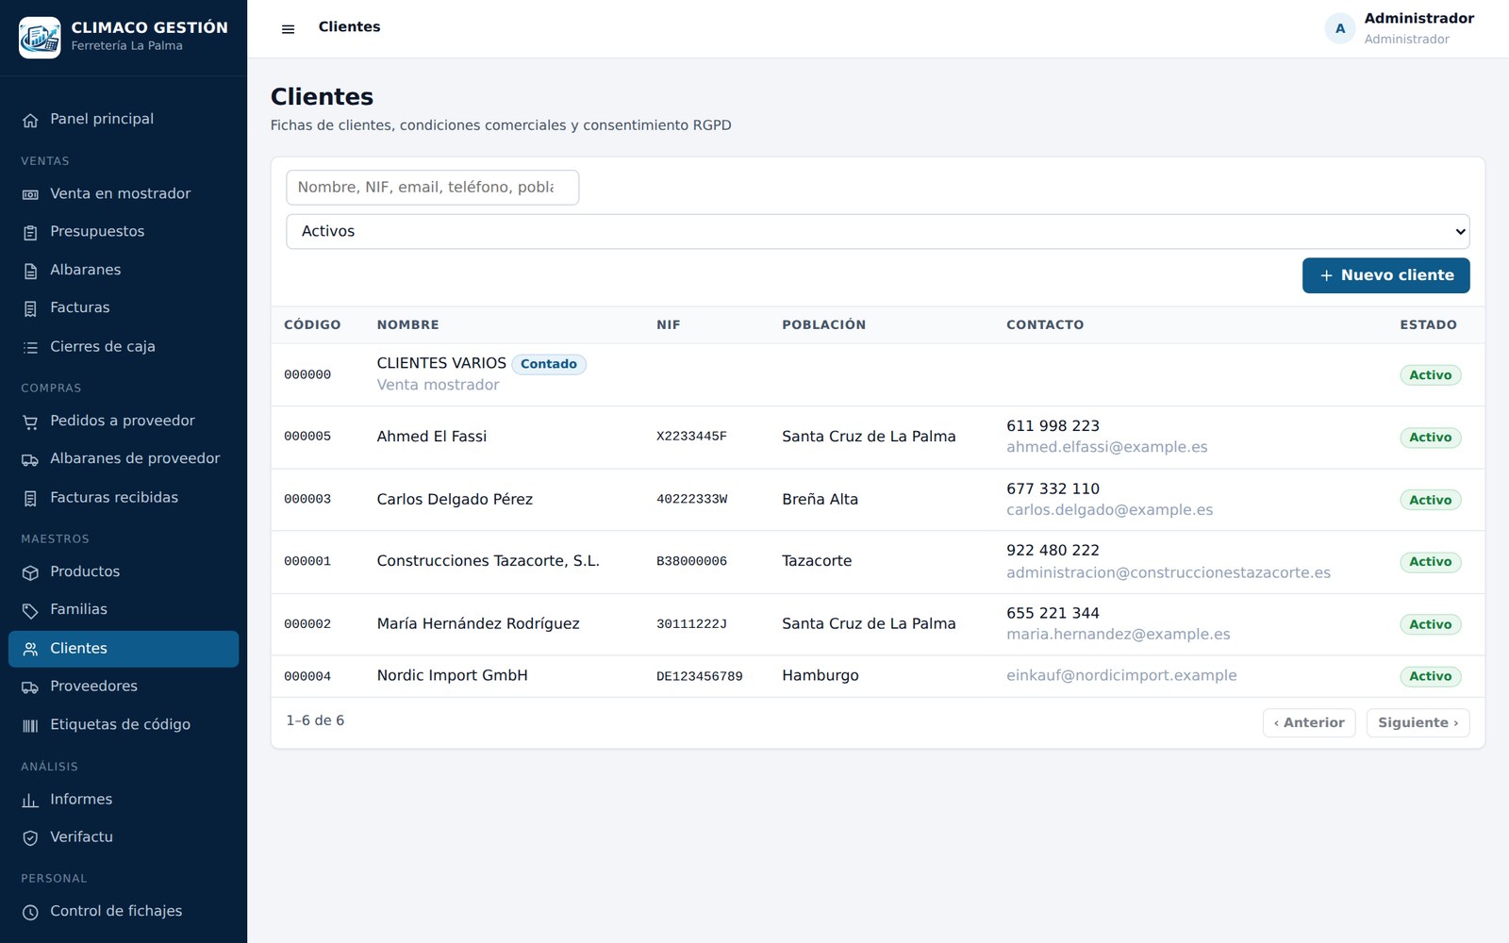
Task: Click the Construcciones Tazacorte, S.L. name
Action: click(x=488, y=561)
